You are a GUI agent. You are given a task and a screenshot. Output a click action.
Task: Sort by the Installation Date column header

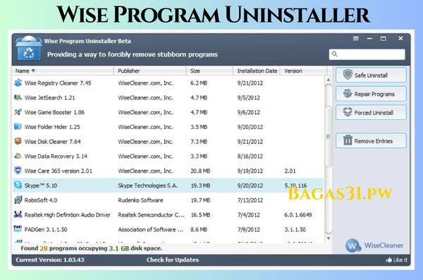257,71
